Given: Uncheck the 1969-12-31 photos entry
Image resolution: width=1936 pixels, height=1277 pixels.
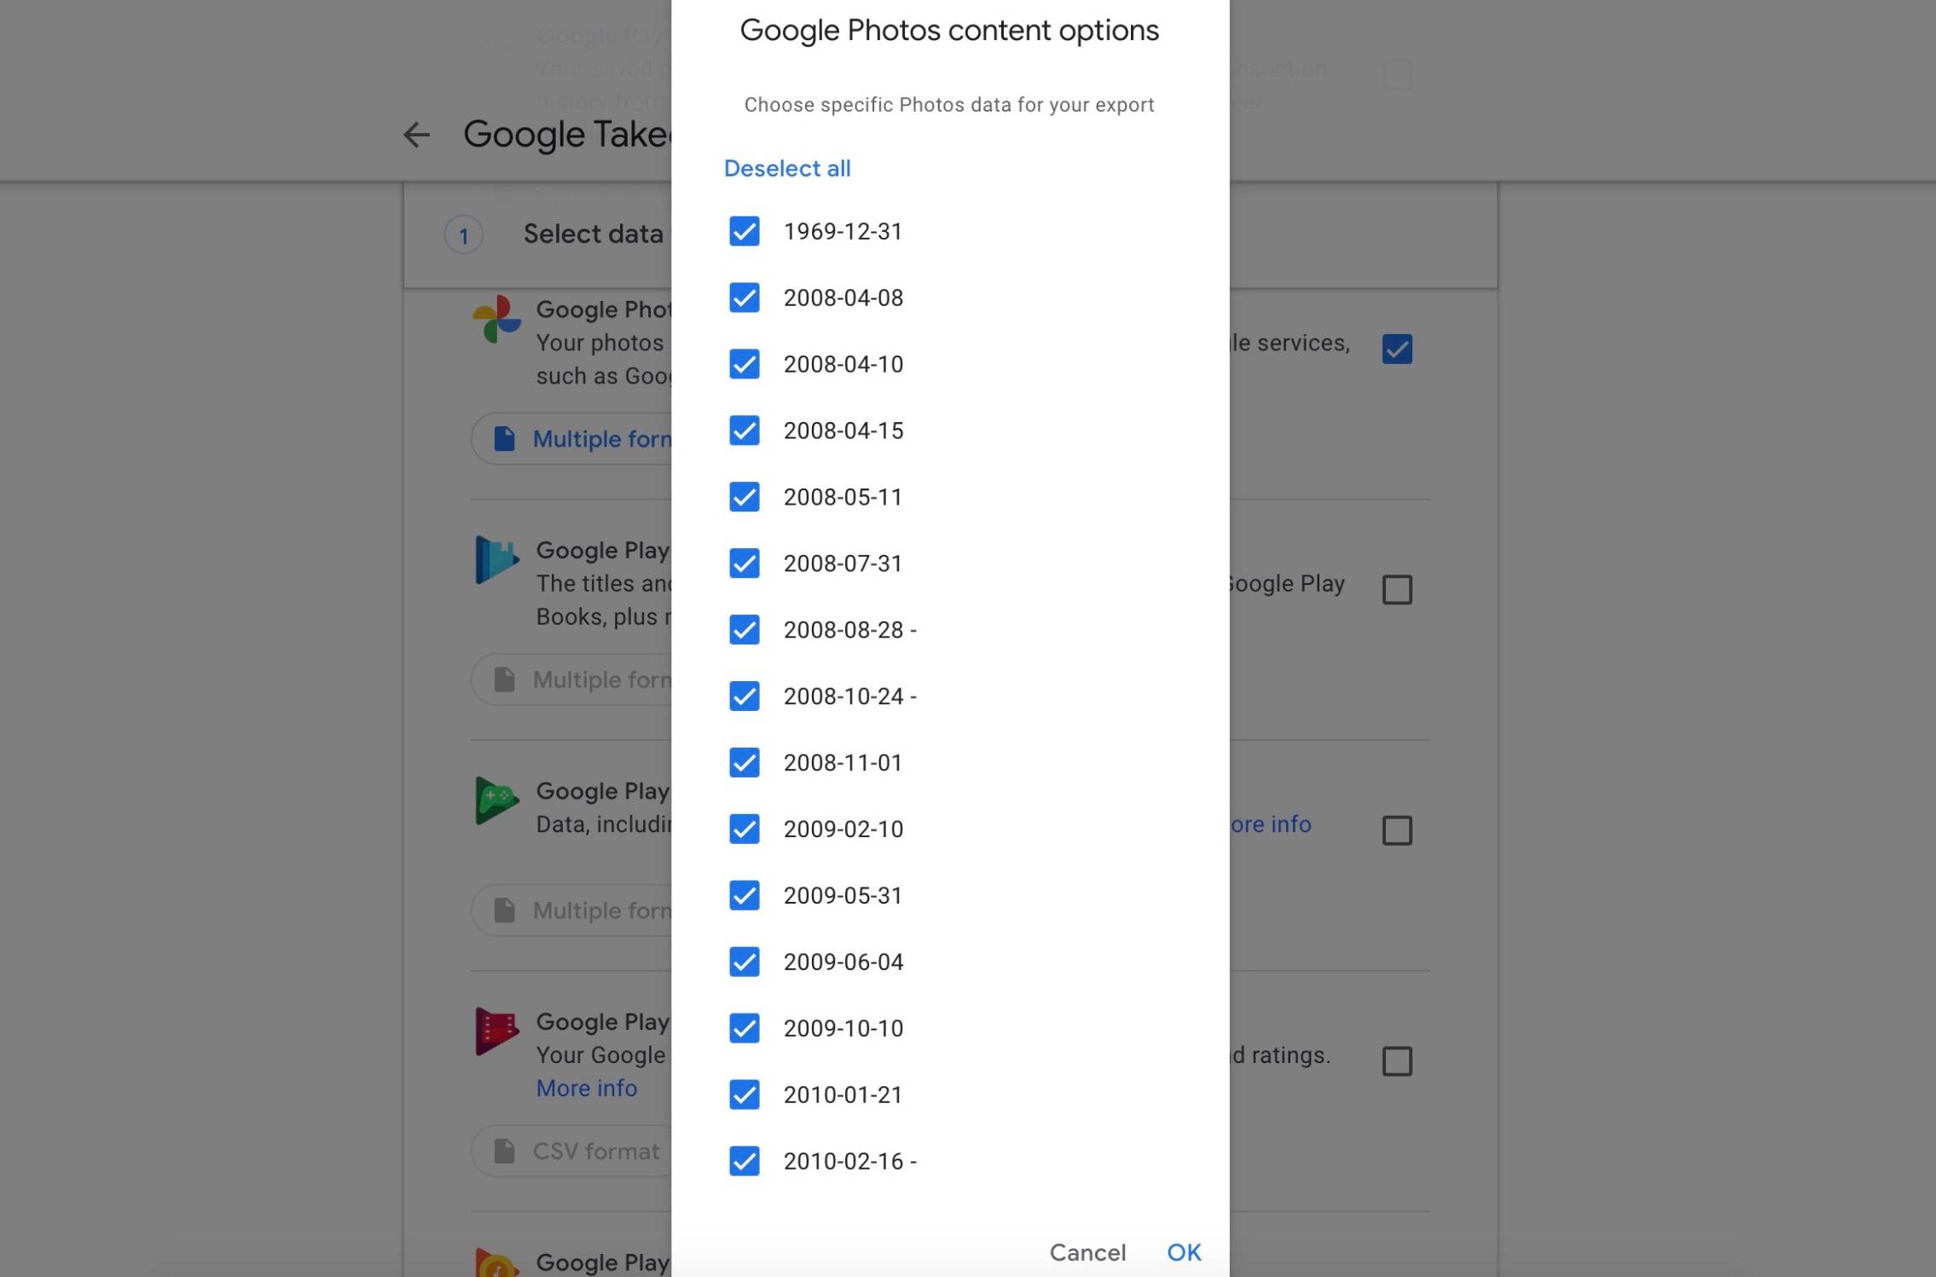Looking at the screenshot, I should 744,230.
